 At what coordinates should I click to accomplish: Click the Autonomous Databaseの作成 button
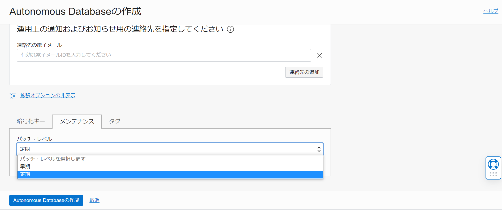[x=46, y=200]
